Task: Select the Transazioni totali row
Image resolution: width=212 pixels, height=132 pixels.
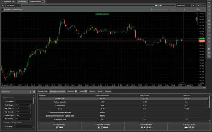Action: tap(123, 119)
